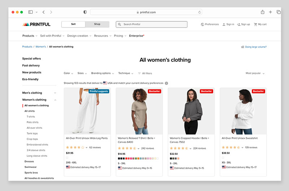289x191 pixels.
Task: Open the Safari share icon
Action: [x=263, y=12]
